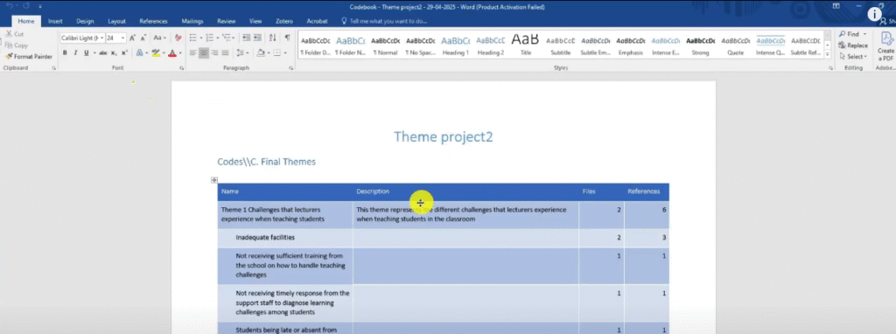
Task: Apply the Intense Quote style
Action: point(770,45)
